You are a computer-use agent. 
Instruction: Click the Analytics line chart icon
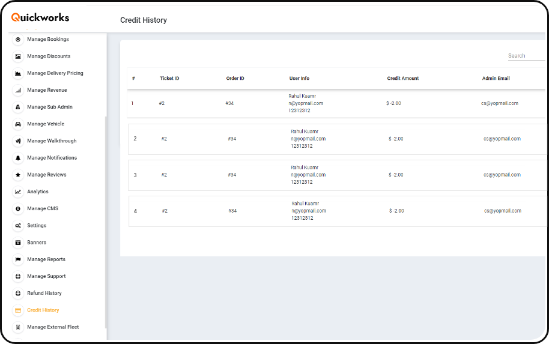[x=18, y=192]
